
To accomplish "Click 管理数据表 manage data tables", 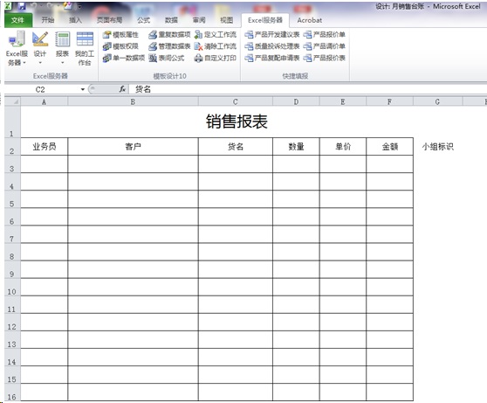I will 169,46.
